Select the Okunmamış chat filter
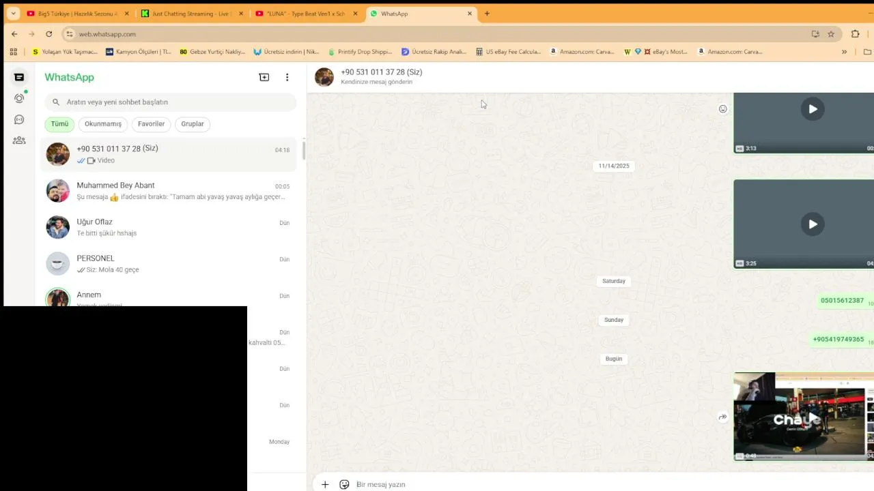 103,124
